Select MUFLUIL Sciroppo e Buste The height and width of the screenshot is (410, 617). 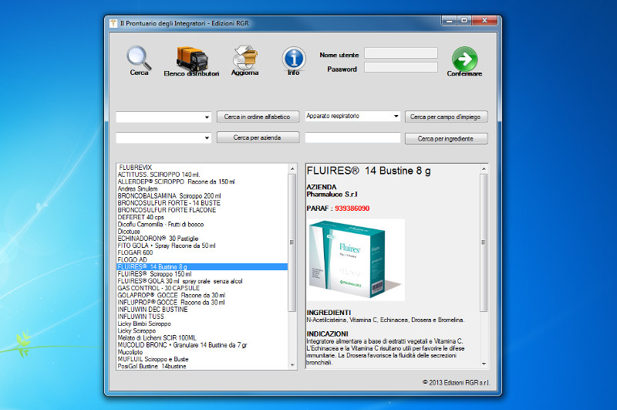(x=202, y=359)
